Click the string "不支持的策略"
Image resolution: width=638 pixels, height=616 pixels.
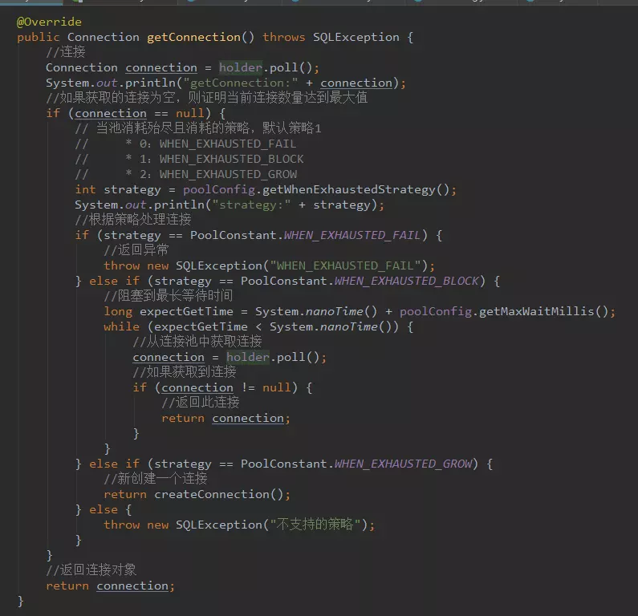[315, 525]
